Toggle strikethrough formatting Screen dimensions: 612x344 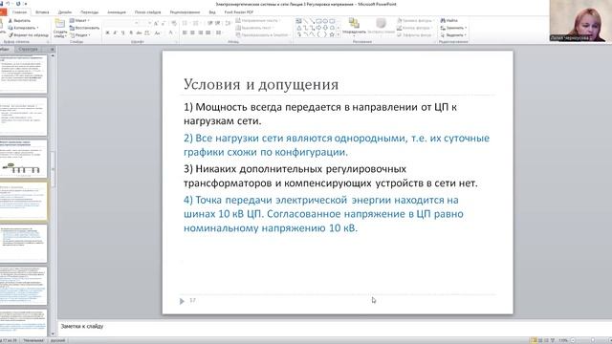(x=139, y=33)
